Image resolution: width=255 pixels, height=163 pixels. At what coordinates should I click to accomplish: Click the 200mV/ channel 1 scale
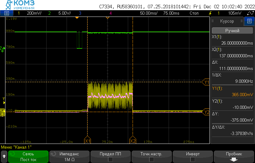pos(34,13)
